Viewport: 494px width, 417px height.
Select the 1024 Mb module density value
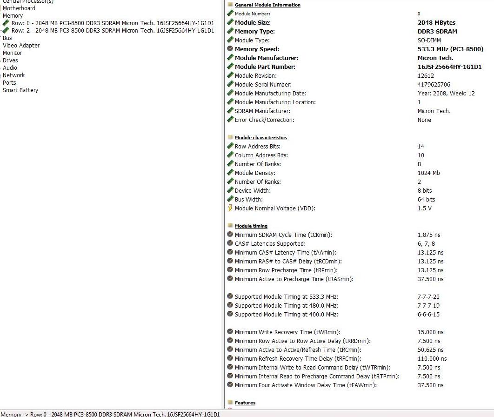point(428,173)
